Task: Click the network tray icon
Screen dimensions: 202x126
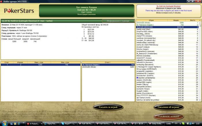Action: (190, 124)
